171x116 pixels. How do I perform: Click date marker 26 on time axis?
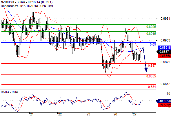point(115,114)
